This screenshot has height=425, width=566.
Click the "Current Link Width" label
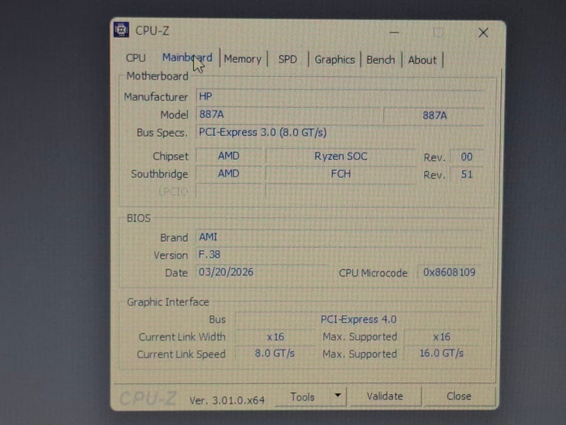(x=182, y=337)
